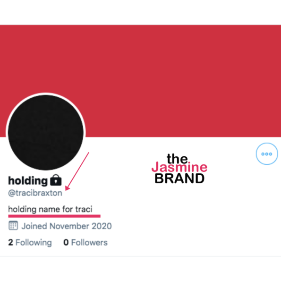Click the pink underline beneath the bio
This screenshot has height=281, width=281.
point(54,216)
